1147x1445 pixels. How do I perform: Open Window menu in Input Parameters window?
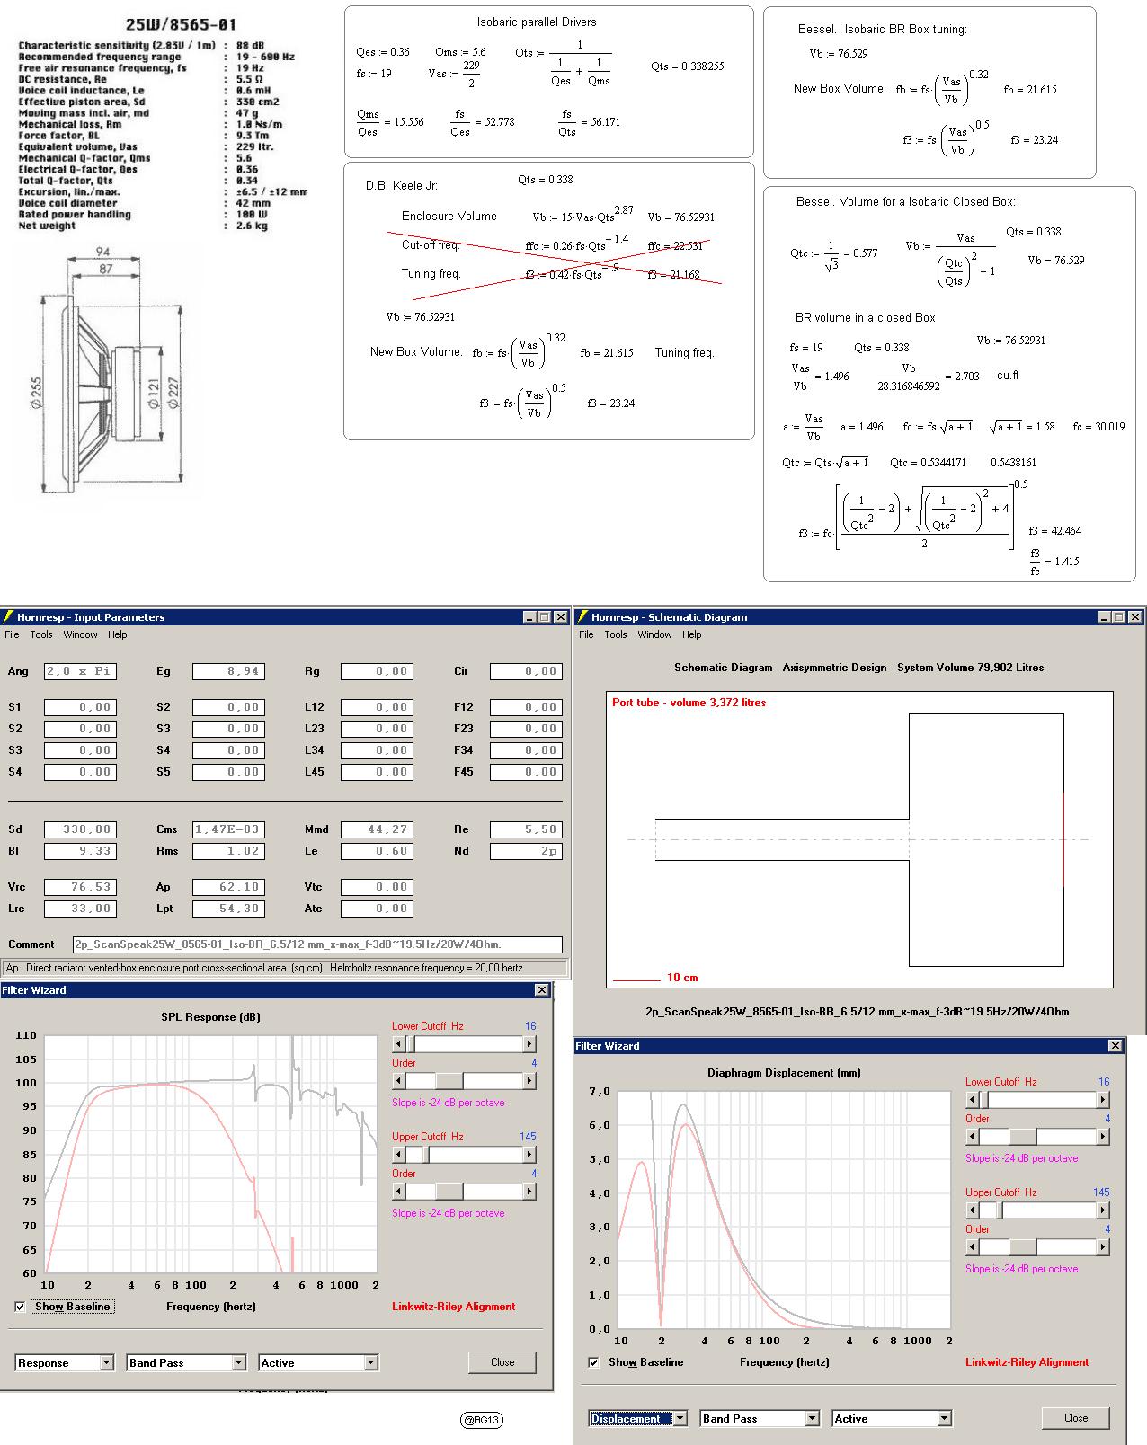click(80, 634)
